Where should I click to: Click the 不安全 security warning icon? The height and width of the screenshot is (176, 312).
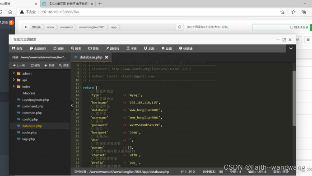point(22,12)
